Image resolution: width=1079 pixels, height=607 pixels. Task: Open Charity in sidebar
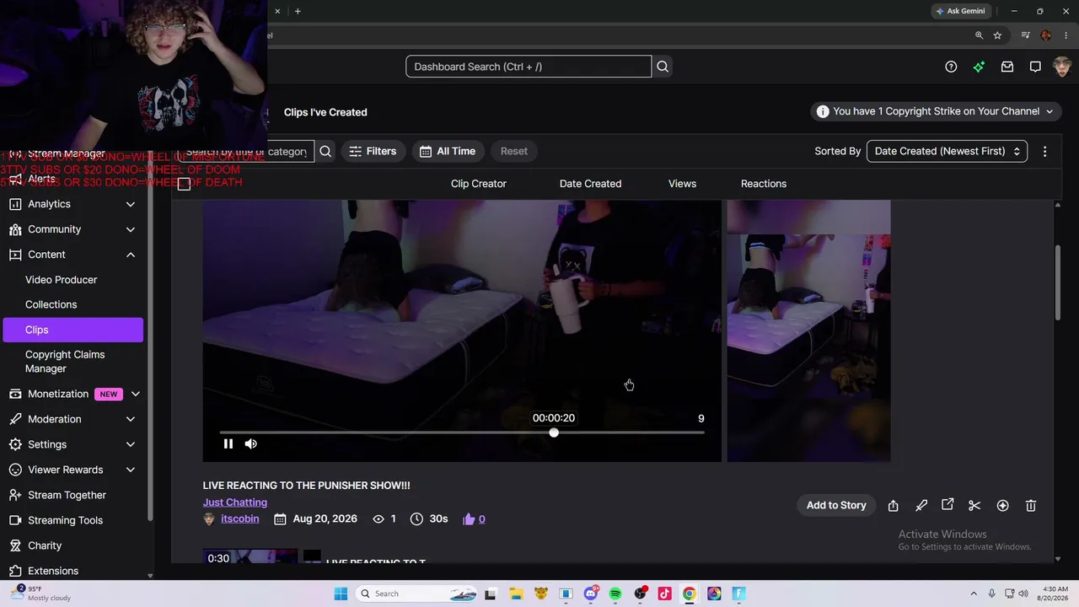point(45,545)
